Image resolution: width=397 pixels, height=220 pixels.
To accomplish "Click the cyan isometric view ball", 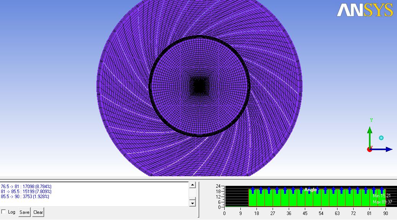I will (x=381, y=138).
